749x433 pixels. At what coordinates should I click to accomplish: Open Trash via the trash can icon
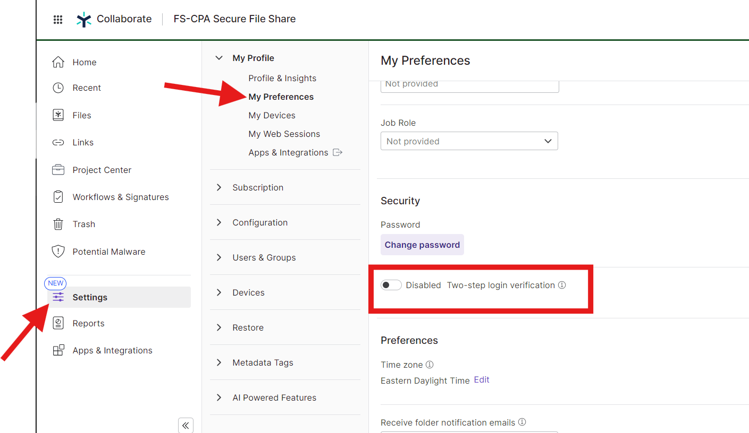[x=58, y=224]
